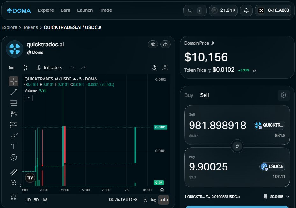Viewport: 296px width, 208px height.
Task: Select the zoom in tool
Action: pos(14,183)
